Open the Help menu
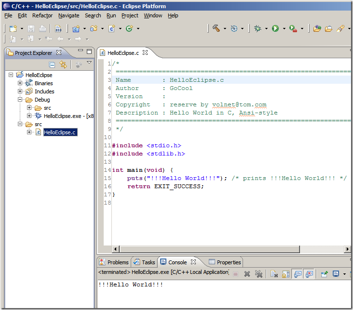Viewport: 353px width, 310px height. 173,15
